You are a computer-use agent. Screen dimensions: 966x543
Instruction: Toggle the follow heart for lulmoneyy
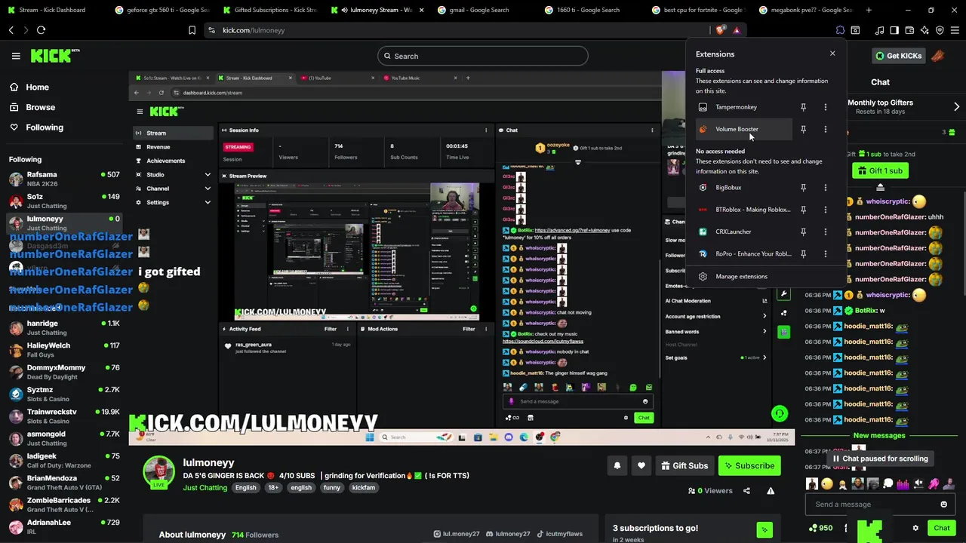pyautogui.click(x=641, y=466)
